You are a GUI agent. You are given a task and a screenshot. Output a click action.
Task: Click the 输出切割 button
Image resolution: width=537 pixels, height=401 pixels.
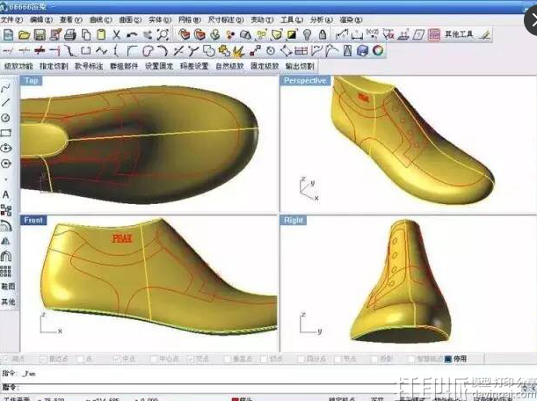click(295, 66)
